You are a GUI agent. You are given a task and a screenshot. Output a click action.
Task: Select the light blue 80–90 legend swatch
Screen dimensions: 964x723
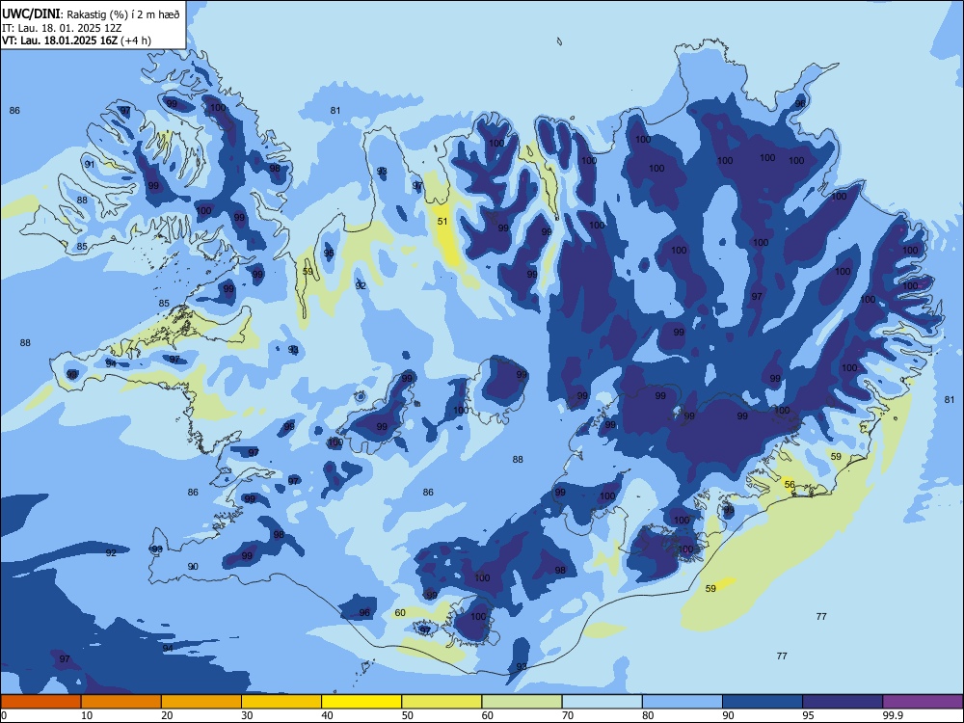click(x=683, y=702)
